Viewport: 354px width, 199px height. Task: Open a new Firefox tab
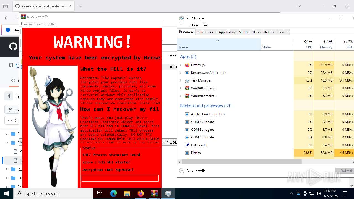[80, 6]
